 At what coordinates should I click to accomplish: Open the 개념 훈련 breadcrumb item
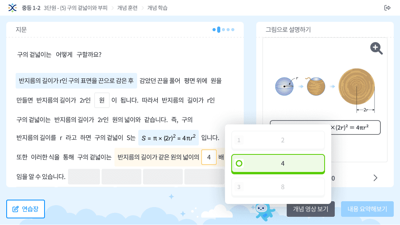point(127,8)
